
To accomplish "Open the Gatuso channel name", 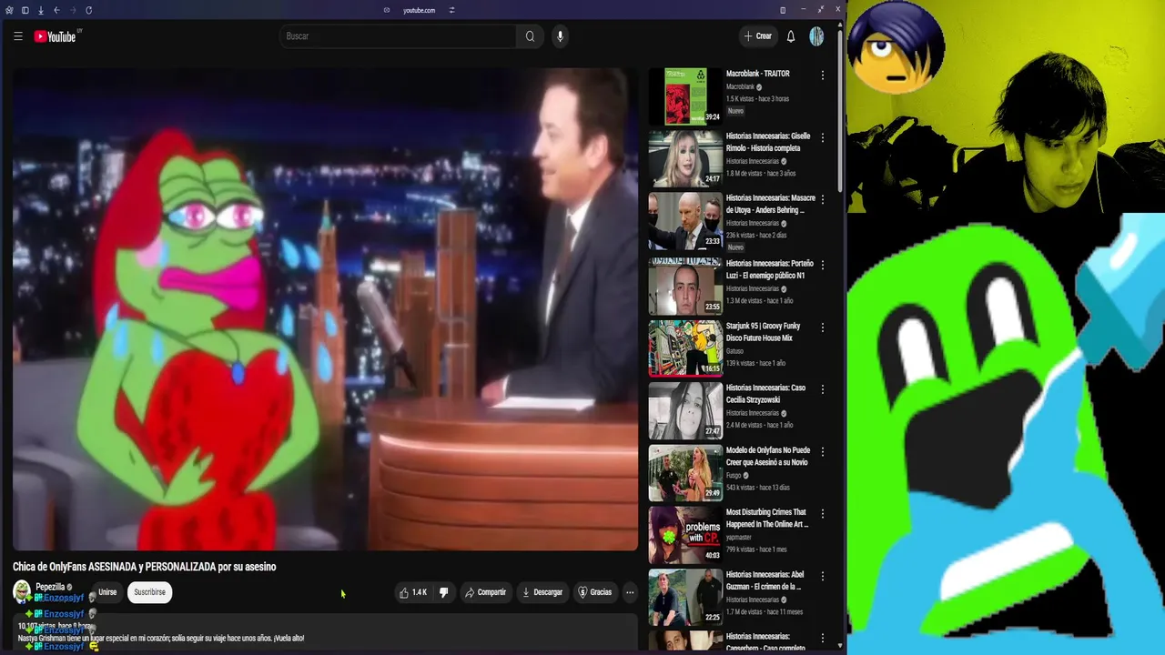I will click(x=734, y=351).
